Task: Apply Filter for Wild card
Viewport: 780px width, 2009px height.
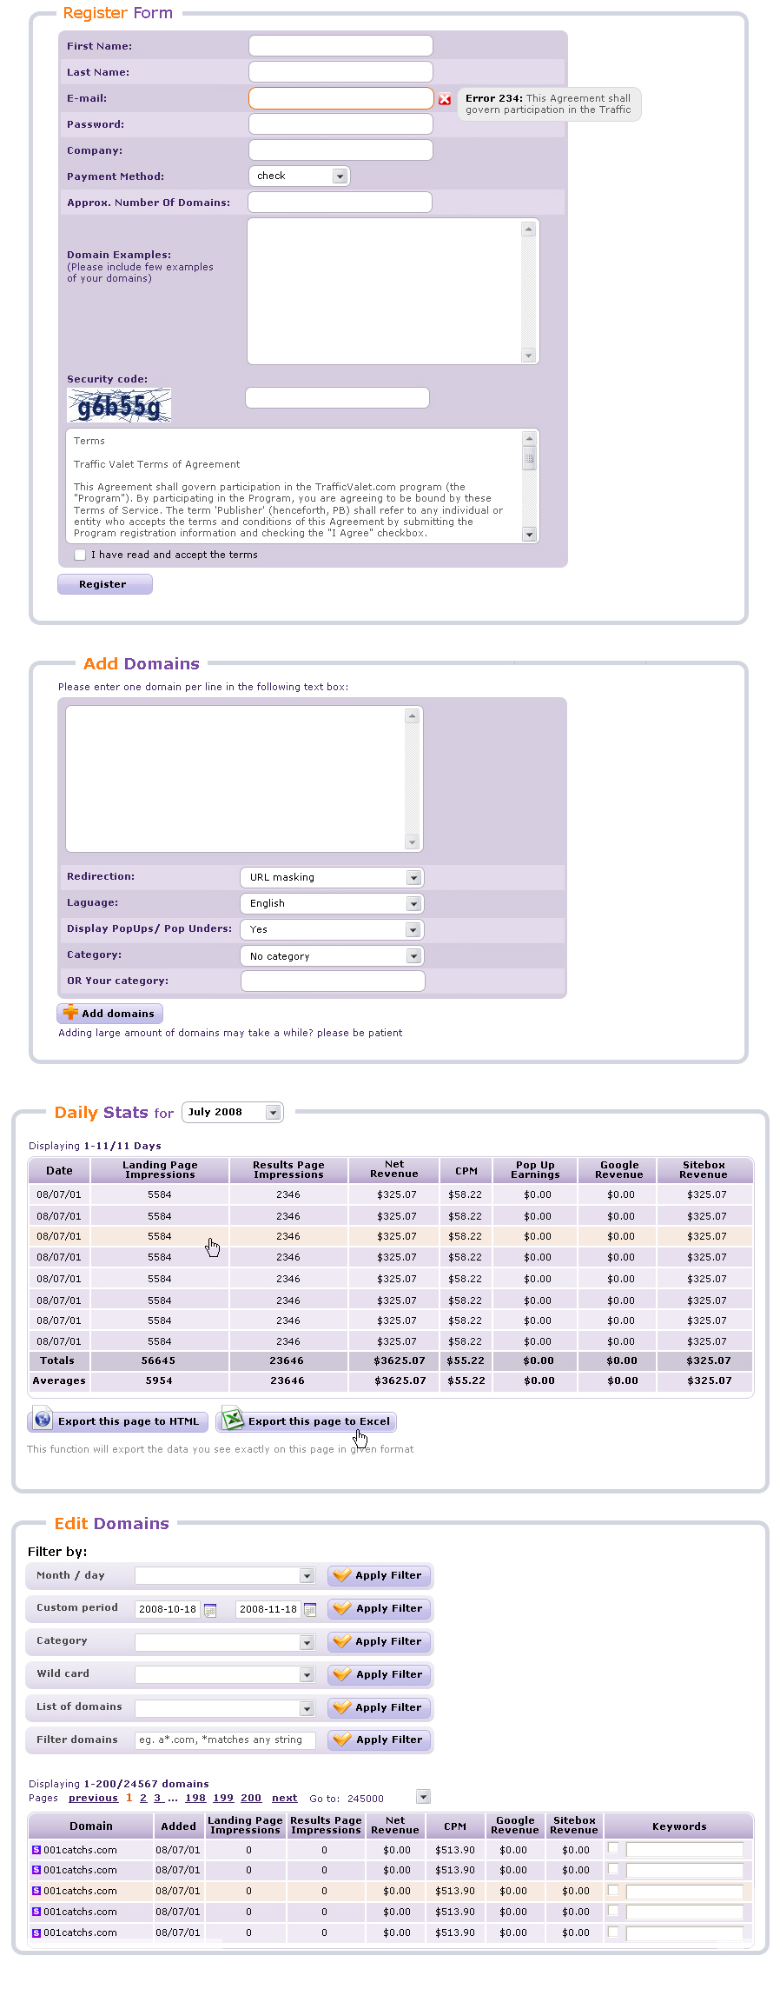Action: pos(380,1674)
